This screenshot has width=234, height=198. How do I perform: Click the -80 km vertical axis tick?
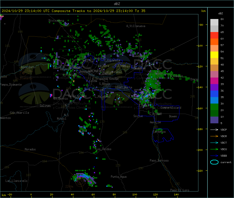click(201, 25)
